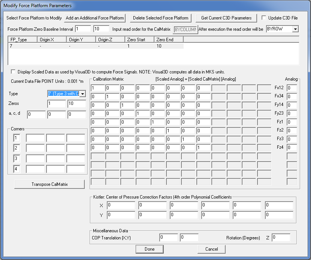Click Fx34 row second calibration matrix cell
311x260 pixels.
(112, 97)
